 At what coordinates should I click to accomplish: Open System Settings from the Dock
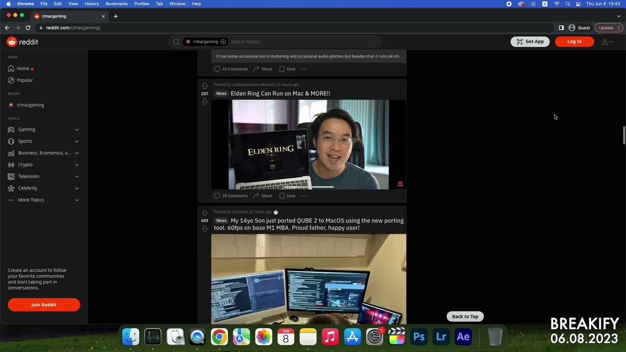[374, 337]
